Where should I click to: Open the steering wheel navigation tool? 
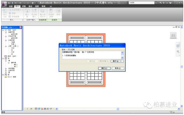pos(178,46)
